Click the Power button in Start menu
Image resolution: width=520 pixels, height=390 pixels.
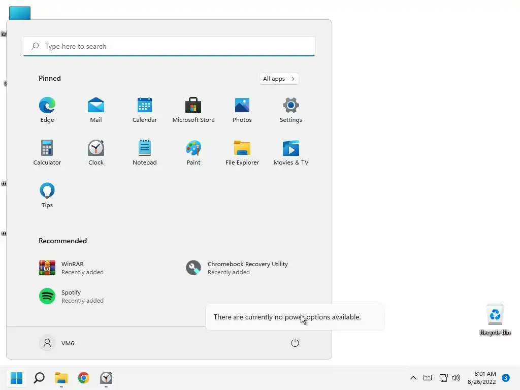point(295,343)
